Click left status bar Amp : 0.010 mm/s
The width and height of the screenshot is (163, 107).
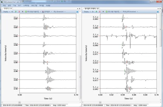pos(59,105)
